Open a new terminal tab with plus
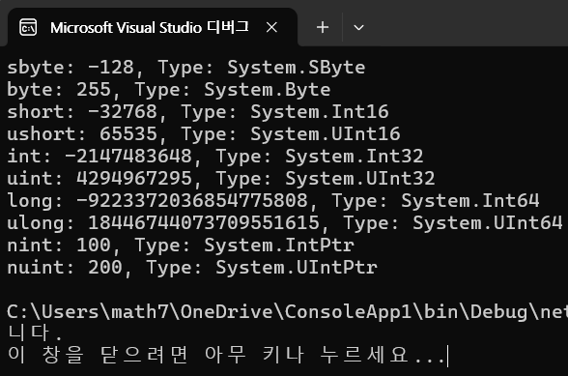568x376 pixels. tap(323, 28)
